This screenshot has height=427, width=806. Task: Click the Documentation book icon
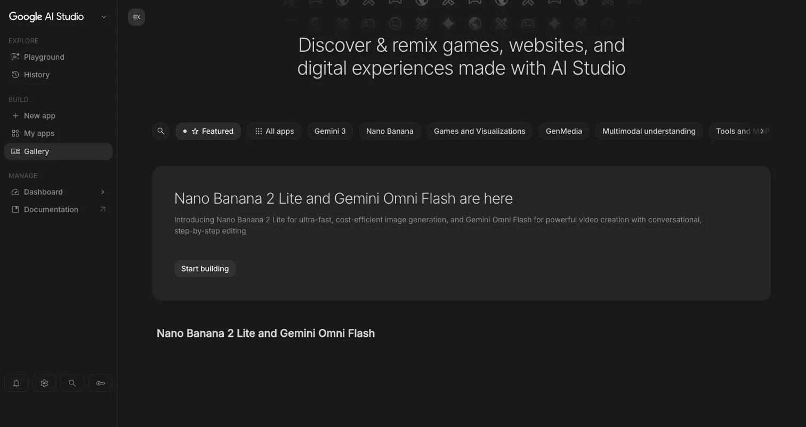coord(15,210)
